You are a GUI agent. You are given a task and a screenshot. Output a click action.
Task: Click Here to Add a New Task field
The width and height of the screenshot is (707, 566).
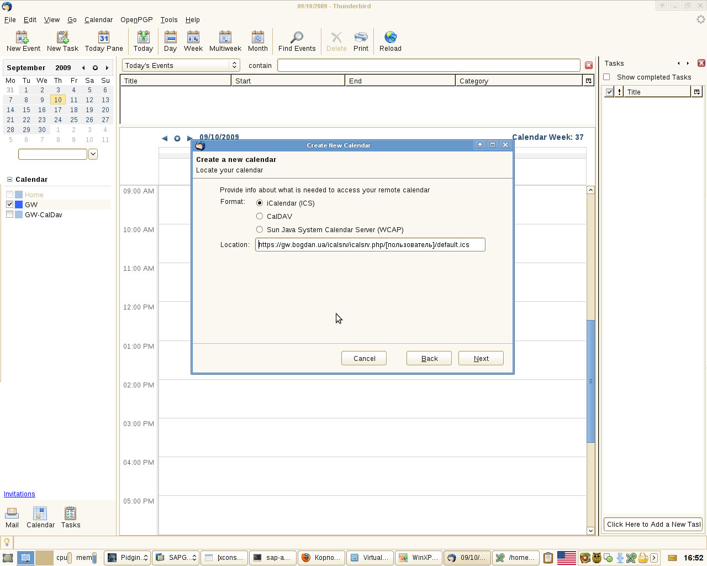pyautogui.click(x=653, y=524)
